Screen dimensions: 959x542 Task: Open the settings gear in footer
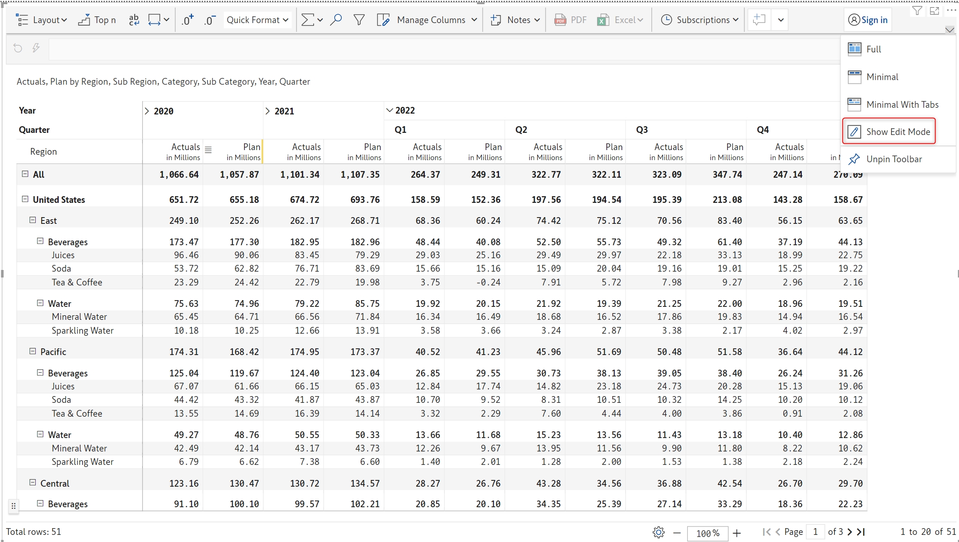(x=658, y=532)
